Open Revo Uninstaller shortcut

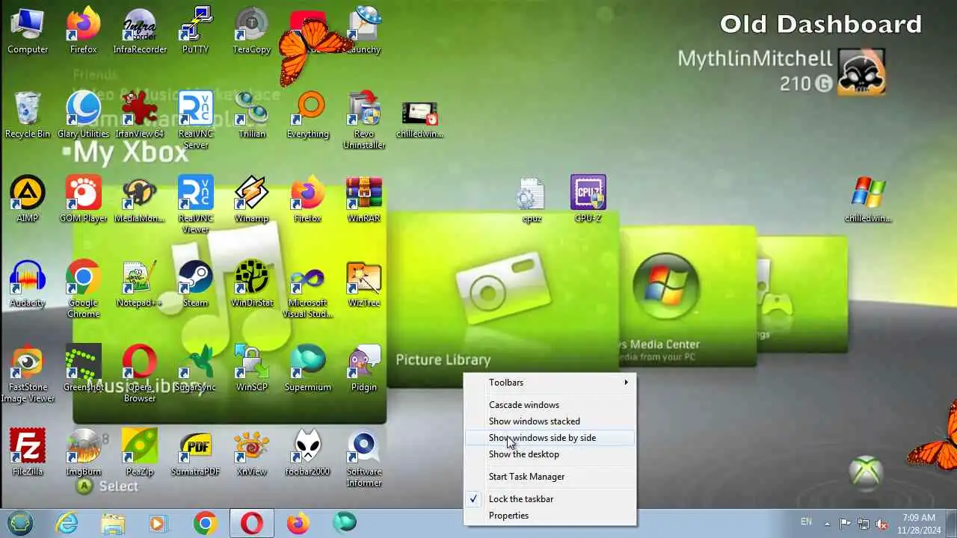pyautogui.click(x=364, y=120)
